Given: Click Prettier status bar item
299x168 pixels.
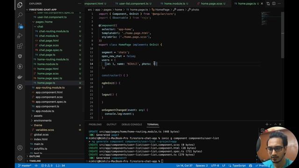Looking at the screenshot, I should click(x=261, y=166).
